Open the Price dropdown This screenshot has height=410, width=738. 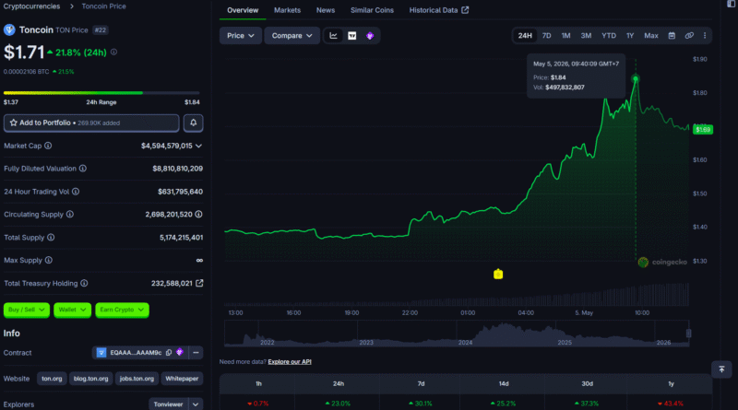point(241,36)
